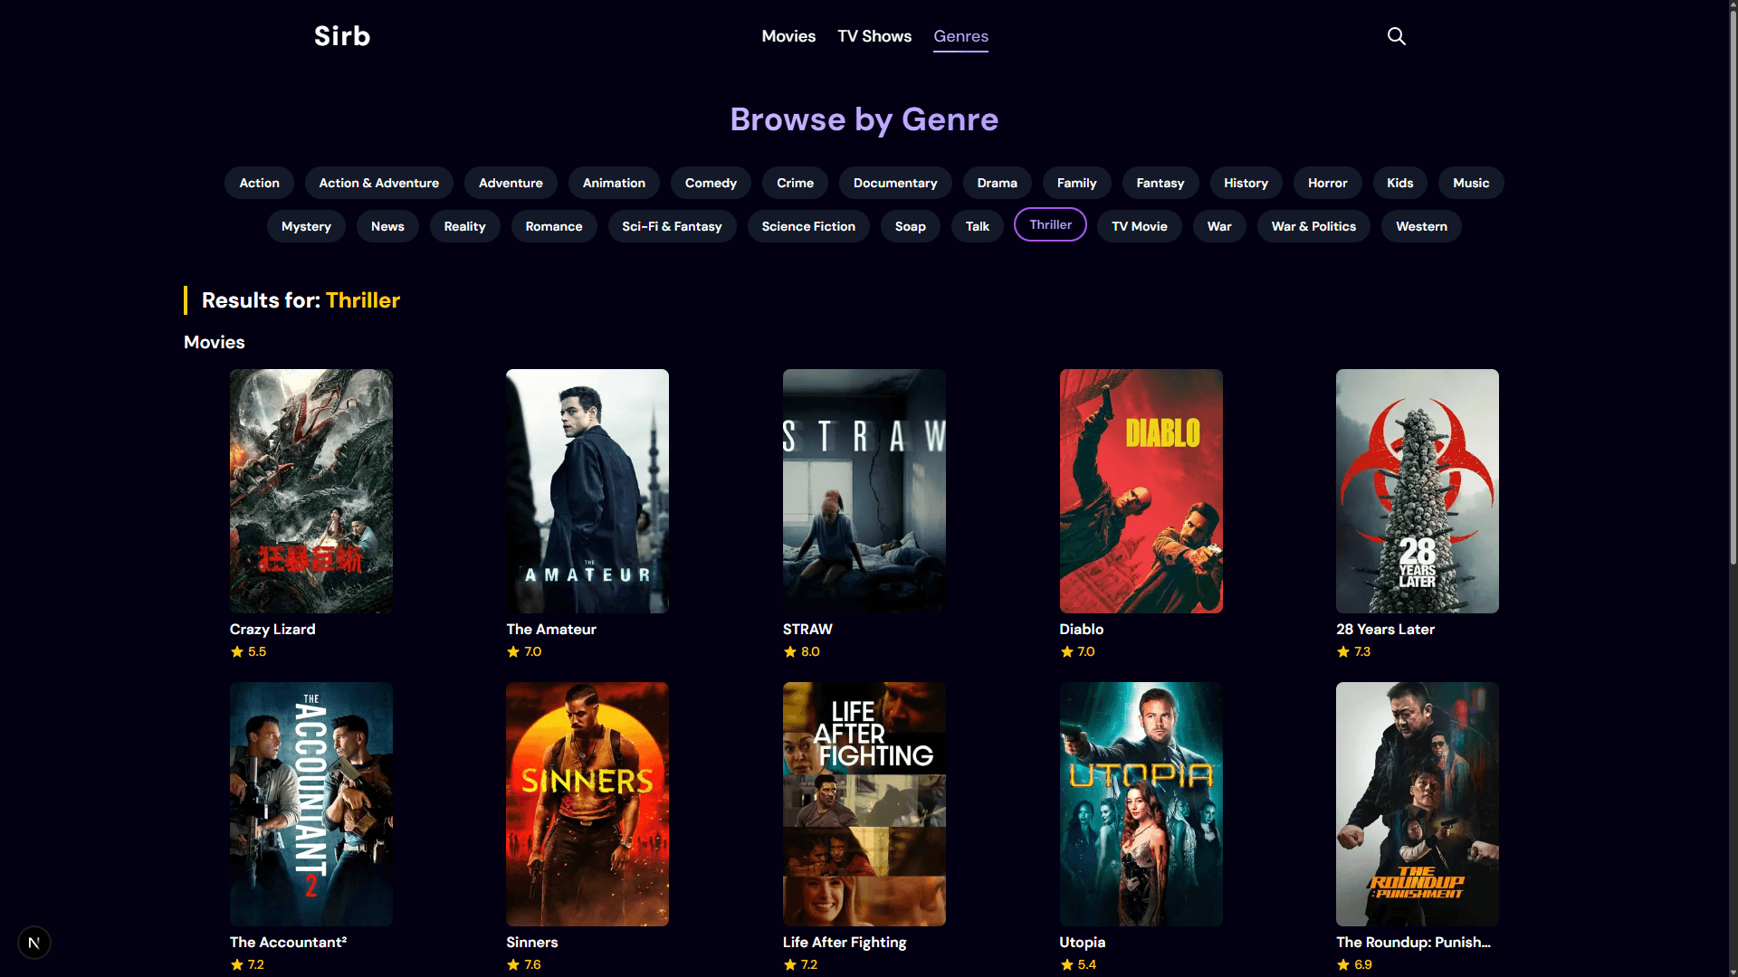Viewport: 1738px width, 977px height.
Task: Choose the Talk genre
Action: [x=978, y=226]
